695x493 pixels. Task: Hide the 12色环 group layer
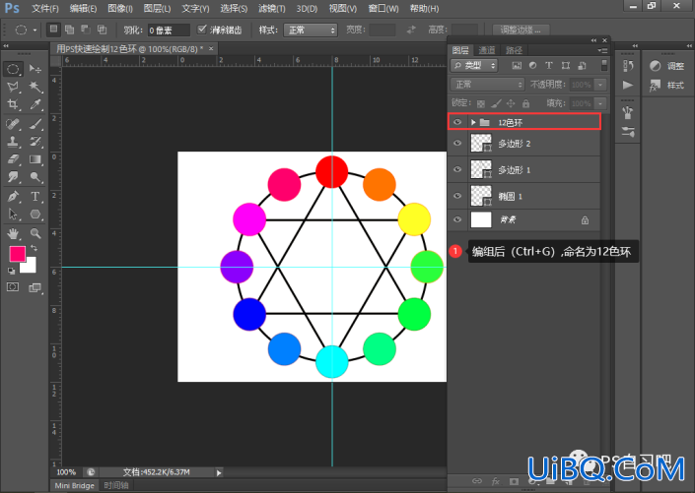[x=457, y=122]
